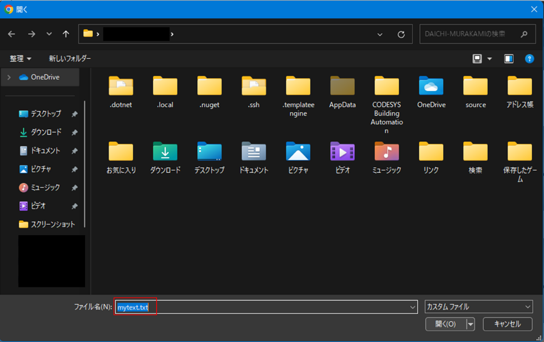Click the navigation pane scrollbar
This screenshot has height=342, width=544.
(85, 164)
